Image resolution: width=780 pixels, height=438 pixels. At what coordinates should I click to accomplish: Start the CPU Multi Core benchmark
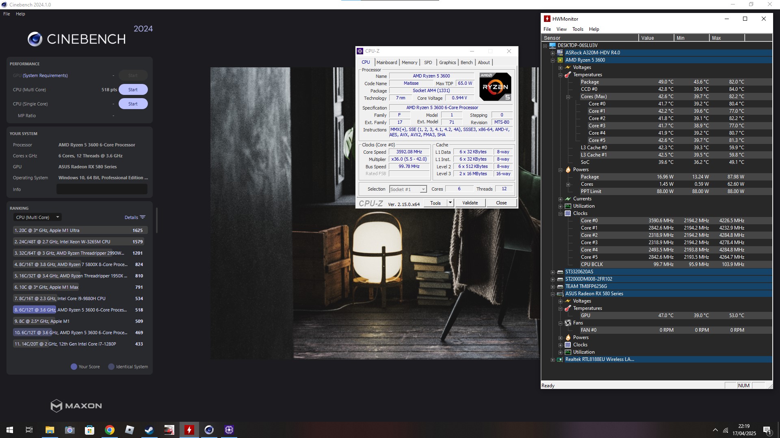133,90
